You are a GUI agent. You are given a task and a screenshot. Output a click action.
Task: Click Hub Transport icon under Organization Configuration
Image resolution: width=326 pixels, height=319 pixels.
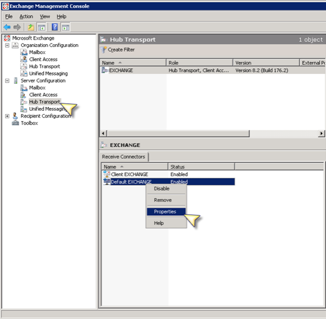(x=24, y=67)
